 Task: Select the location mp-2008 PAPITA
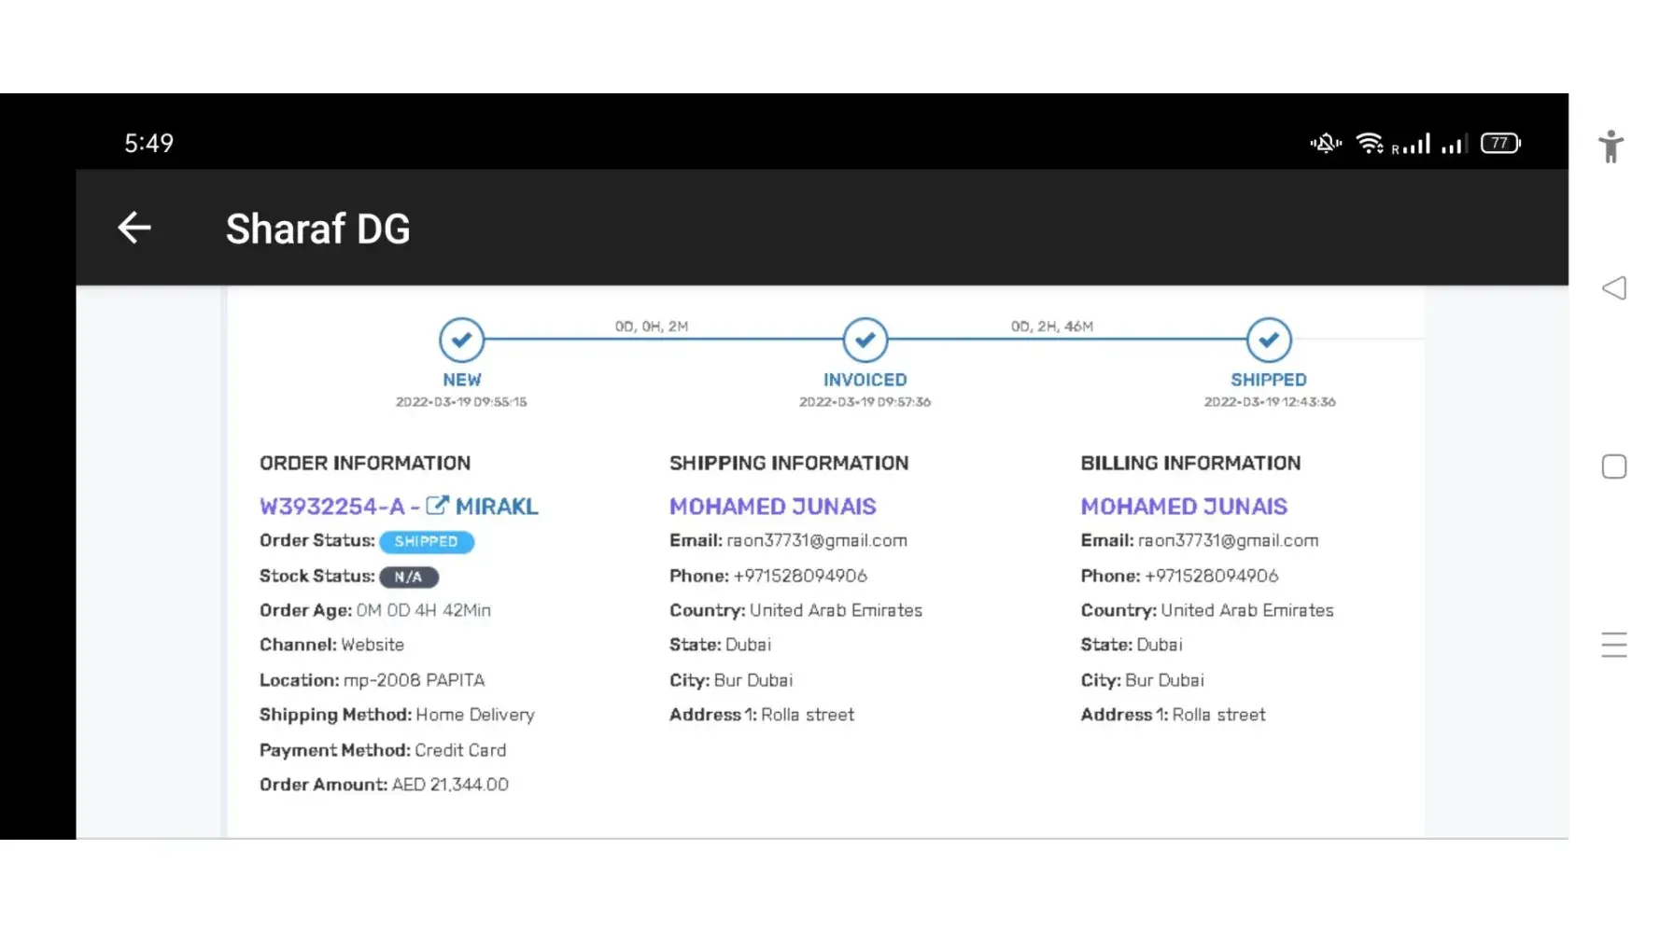(415, 680)
